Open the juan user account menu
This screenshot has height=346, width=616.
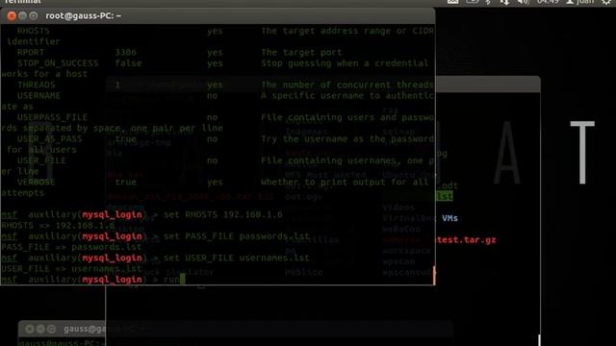[x=579, y=2]
